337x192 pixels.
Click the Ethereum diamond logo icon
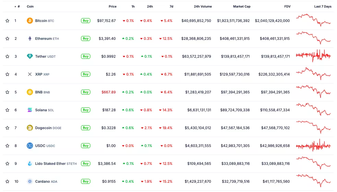[x=30, y=38]
